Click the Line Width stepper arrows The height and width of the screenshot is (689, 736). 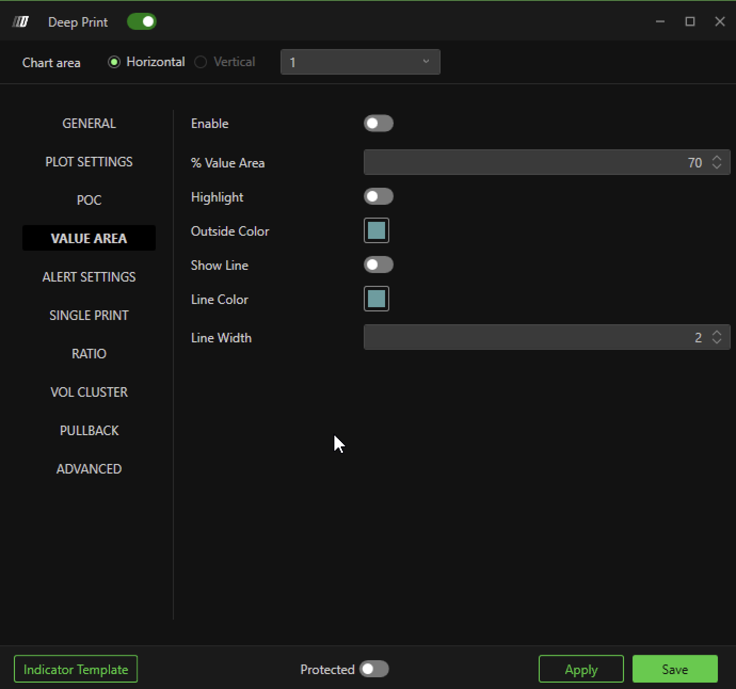tap(717, 337)
